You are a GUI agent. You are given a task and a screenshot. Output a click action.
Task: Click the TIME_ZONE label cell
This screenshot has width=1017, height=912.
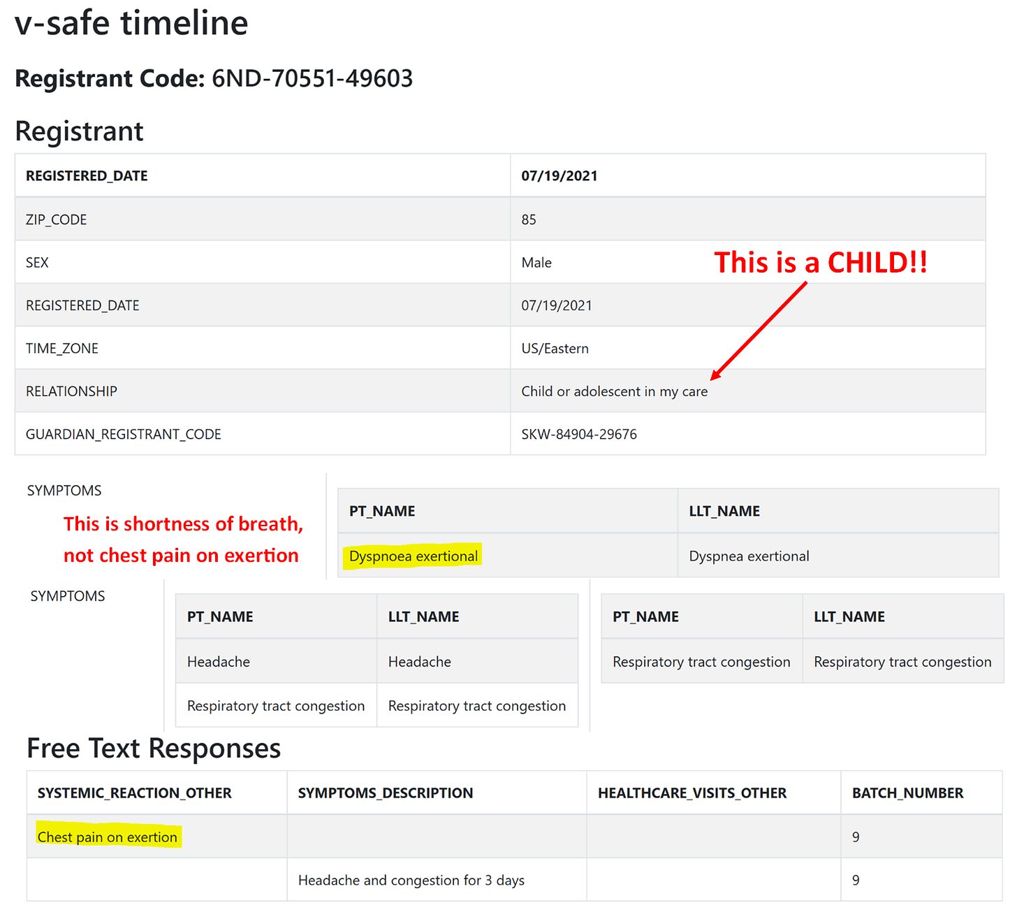coord(263,348)
